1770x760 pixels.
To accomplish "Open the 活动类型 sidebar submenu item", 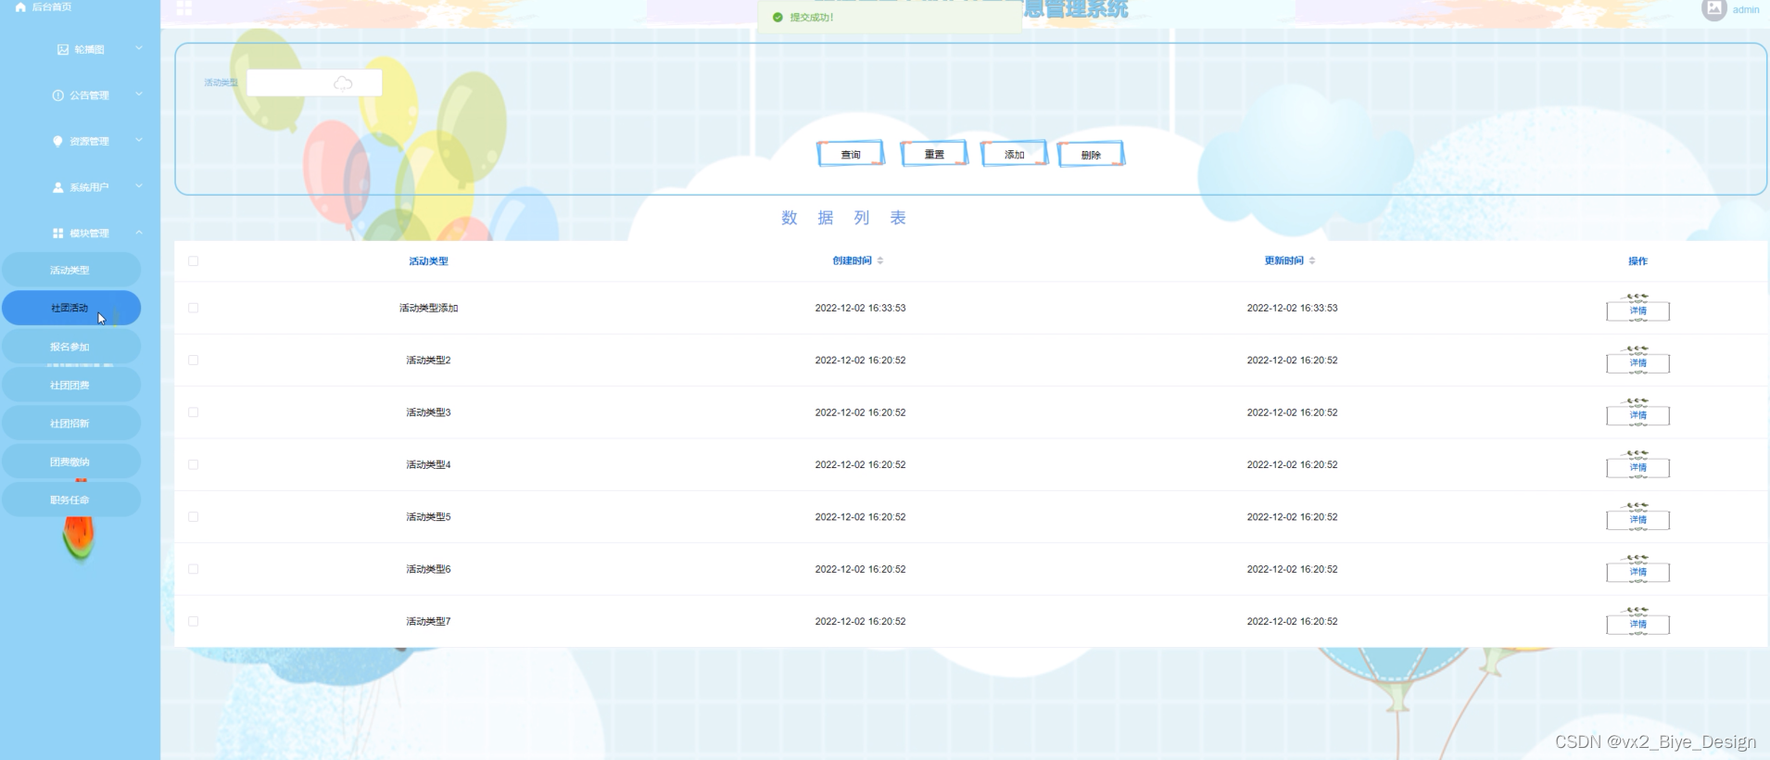I will (x=71, y=270).
